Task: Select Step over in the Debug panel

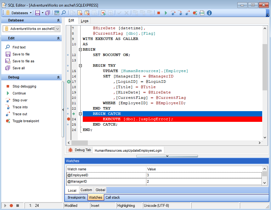Action: pos(20,100)
